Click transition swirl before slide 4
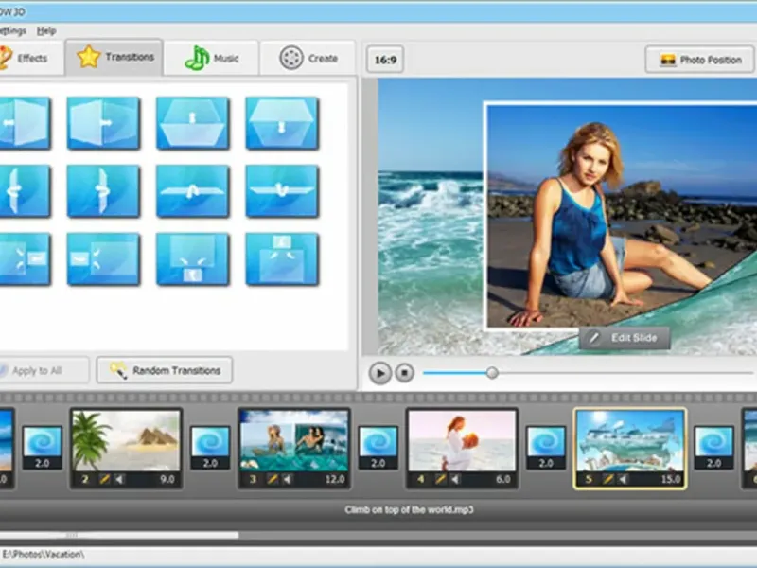Image resolution: width=757 pixels, height=568 pixels. point(378,441)
